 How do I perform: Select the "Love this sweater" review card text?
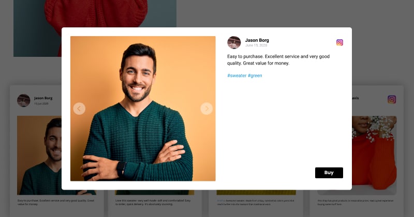153,202
